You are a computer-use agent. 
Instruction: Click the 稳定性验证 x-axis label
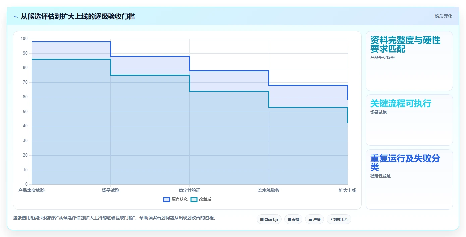tap(190, 190)
